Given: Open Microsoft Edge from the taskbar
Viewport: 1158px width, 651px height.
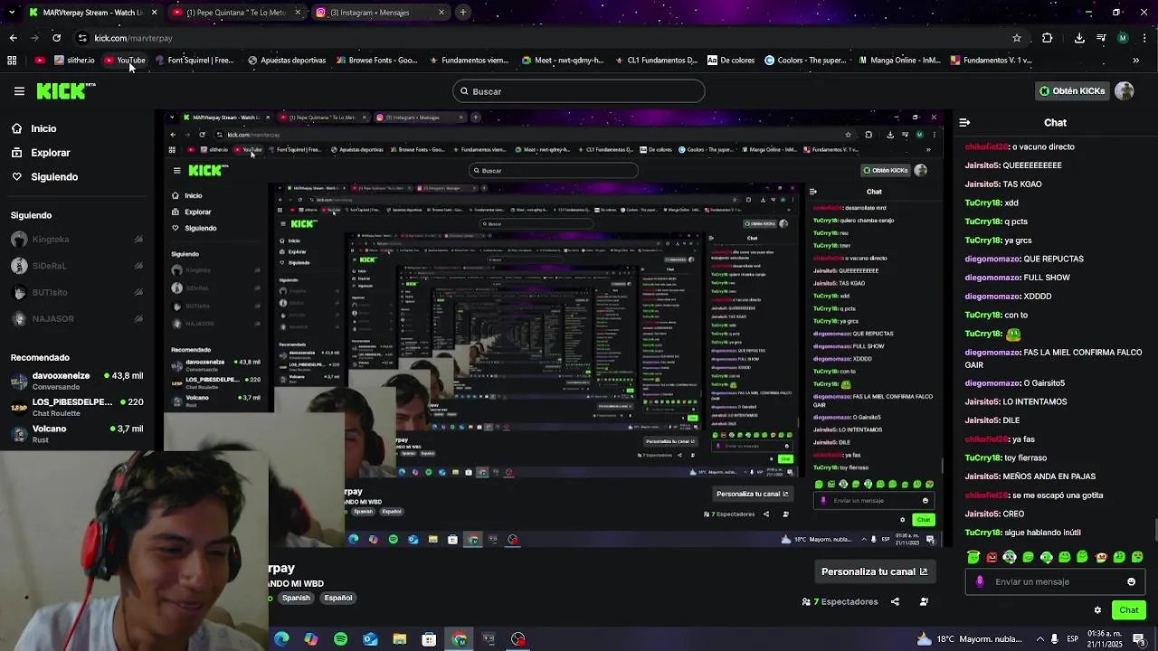Looking at the screenshot, I should click(x=281, y=639).
